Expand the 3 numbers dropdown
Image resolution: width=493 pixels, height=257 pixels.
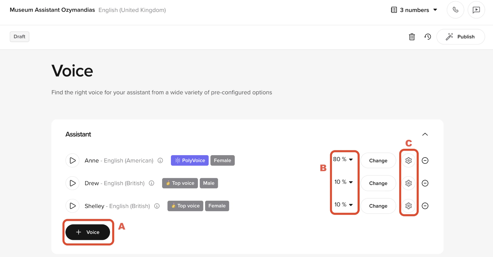(435, 10)
